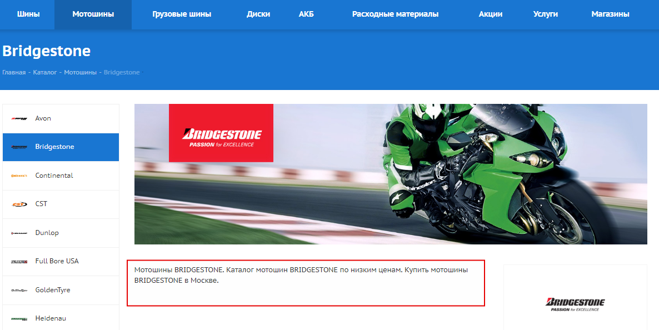Screen dimensions: 659x330
Task: Click the black Bridgestone logo card
Action: (575, 304)
